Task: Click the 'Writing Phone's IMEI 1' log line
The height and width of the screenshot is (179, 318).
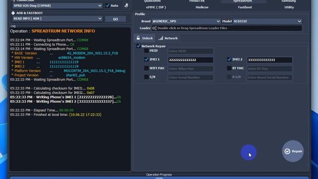Action: 66,97
